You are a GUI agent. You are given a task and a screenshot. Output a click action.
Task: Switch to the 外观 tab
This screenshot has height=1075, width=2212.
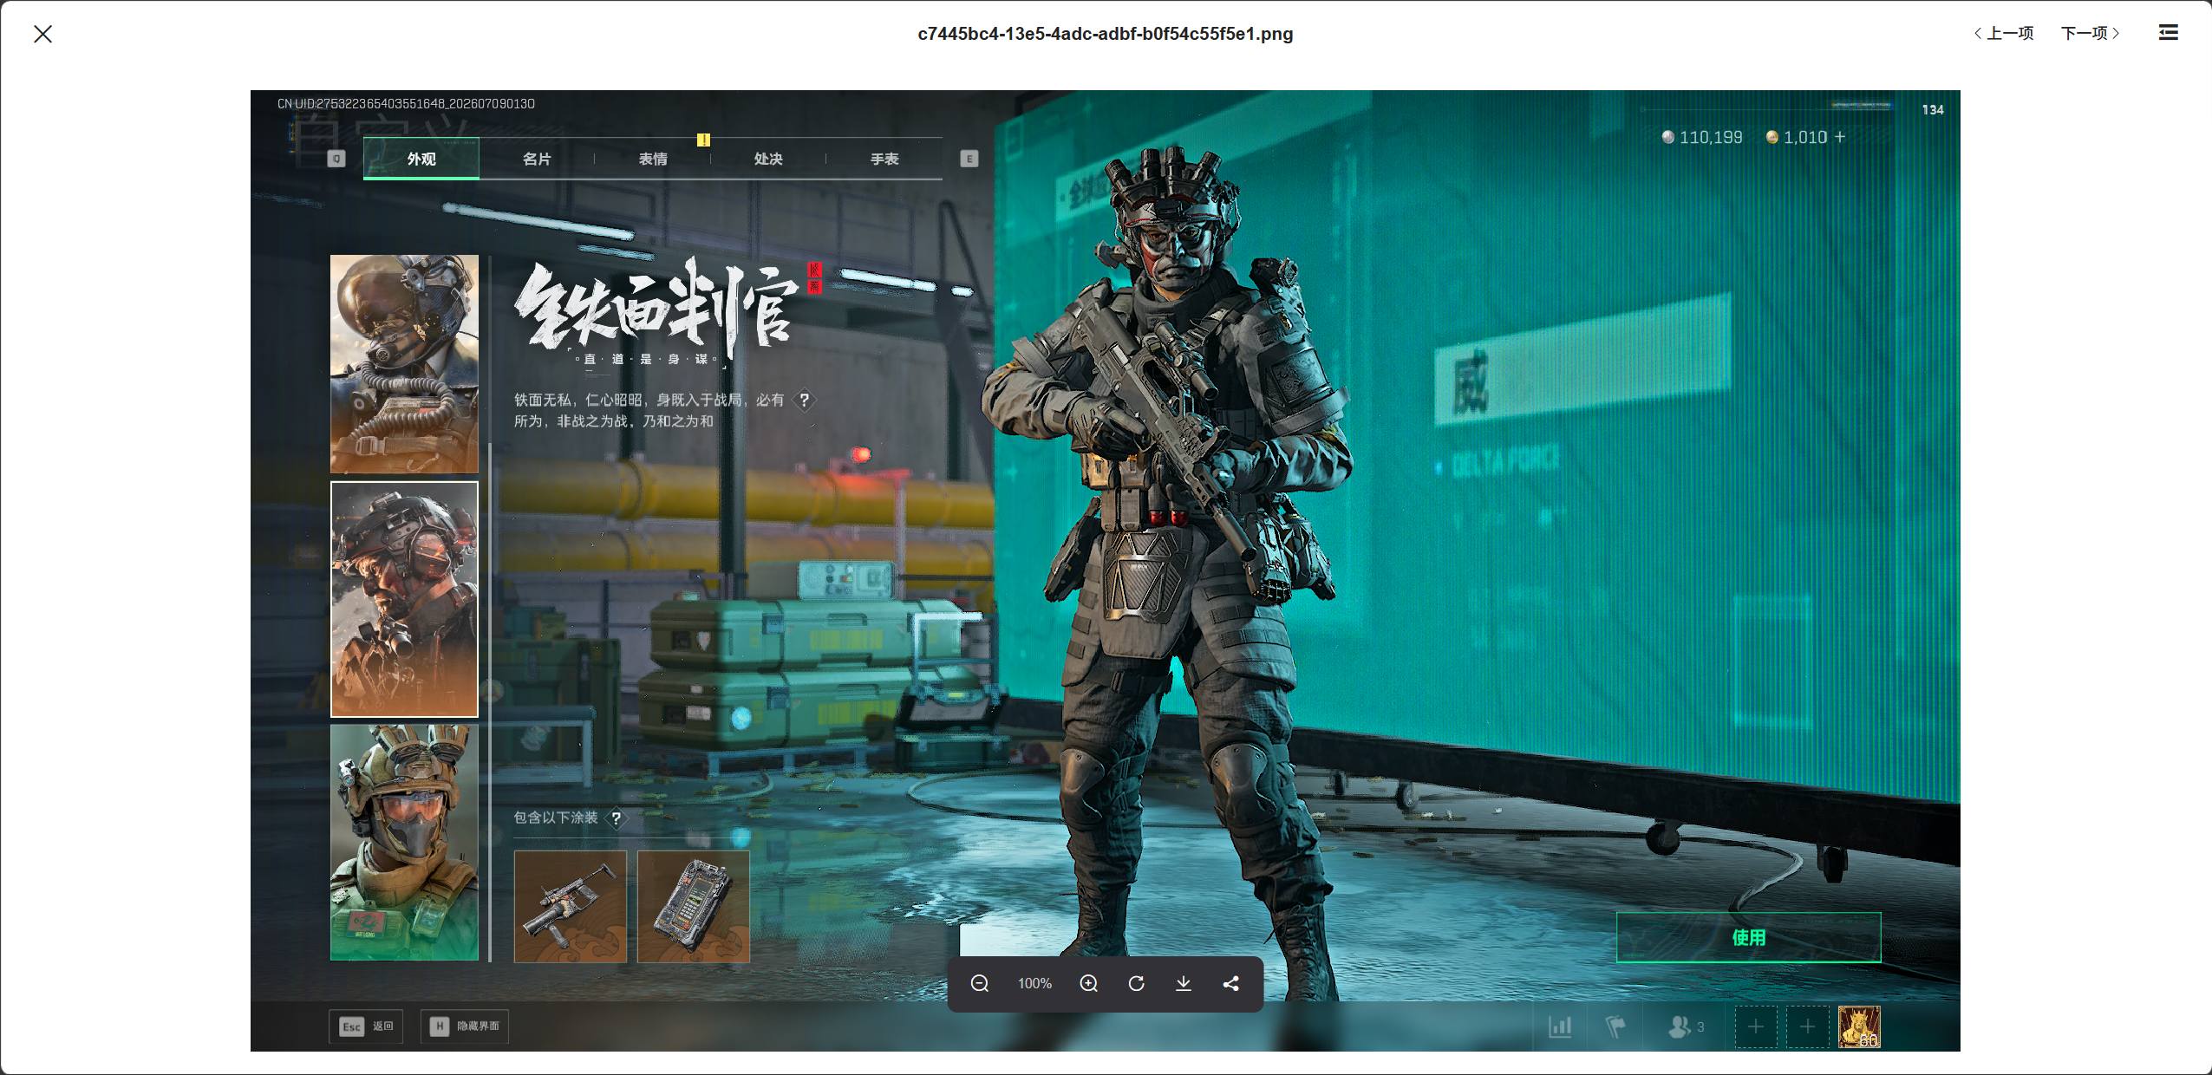[421, 159]
